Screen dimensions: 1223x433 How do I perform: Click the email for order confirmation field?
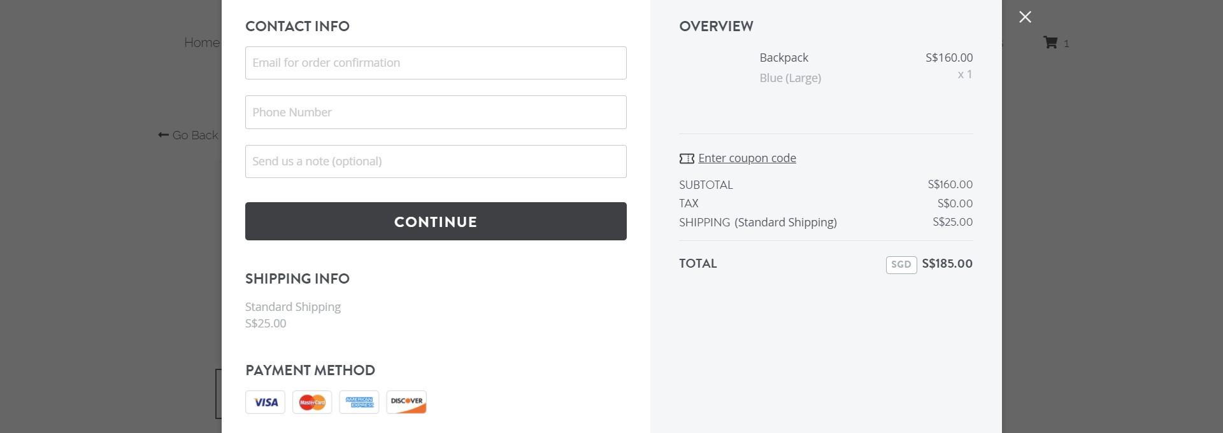coord(435,62)
